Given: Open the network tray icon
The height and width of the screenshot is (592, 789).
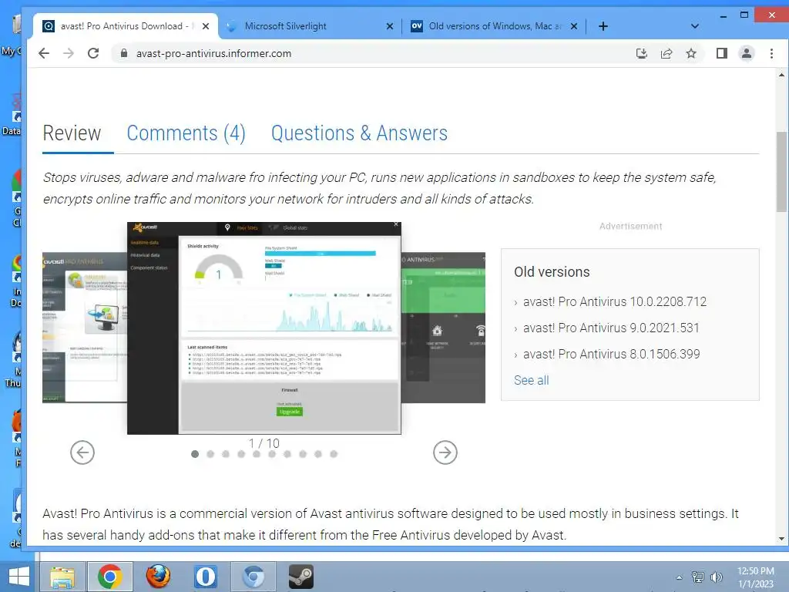Looking at the screenshot, I should pos(698,577).
